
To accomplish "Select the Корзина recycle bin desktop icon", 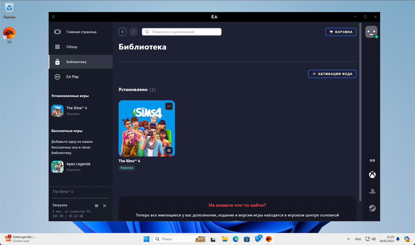I will click(9, 11).
